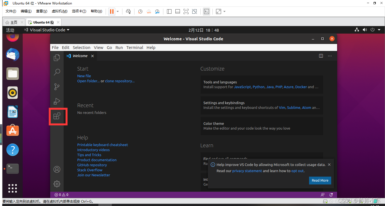Screen dimensions: 385x206
Task: Send Ctrl+Alt+Del to the virtual machine
Action: (x=128, y=11)
